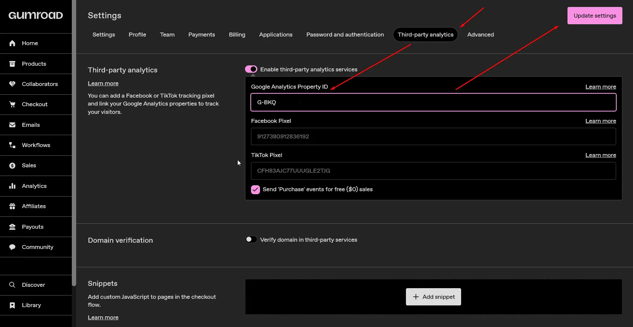The height and width of the screenshot is (327, 633).
Task: Uncheck Send 'Purchase' events for free sales
Action: pyautogui.click(x=255, y=189)
